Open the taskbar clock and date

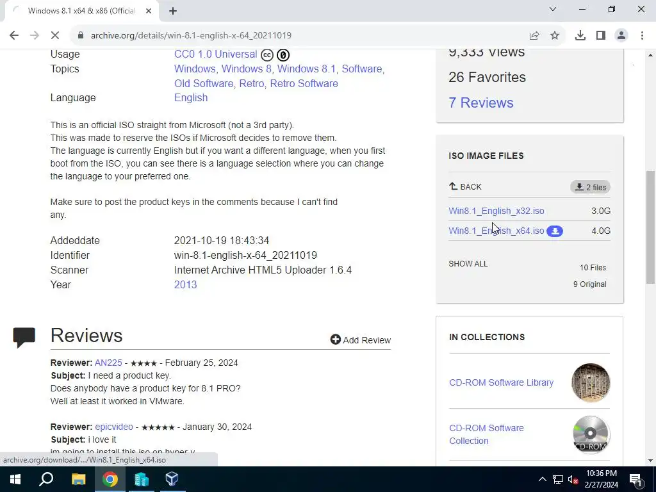point(601,479)
